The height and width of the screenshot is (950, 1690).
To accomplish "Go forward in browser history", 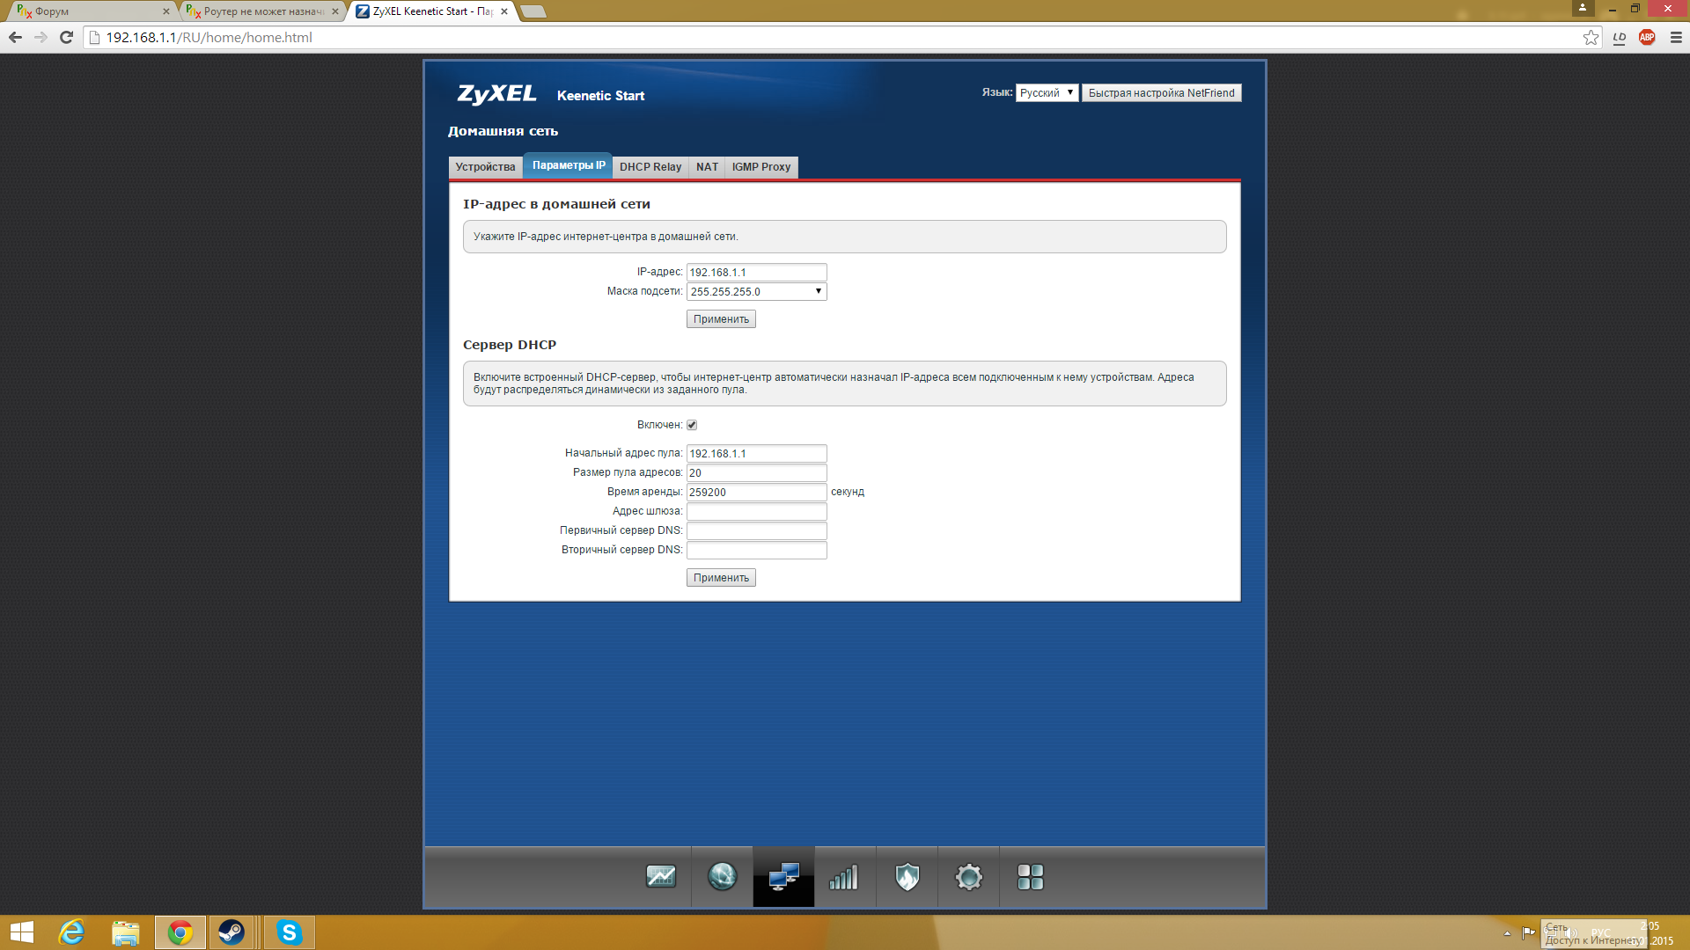I will [x=40, y=37].
